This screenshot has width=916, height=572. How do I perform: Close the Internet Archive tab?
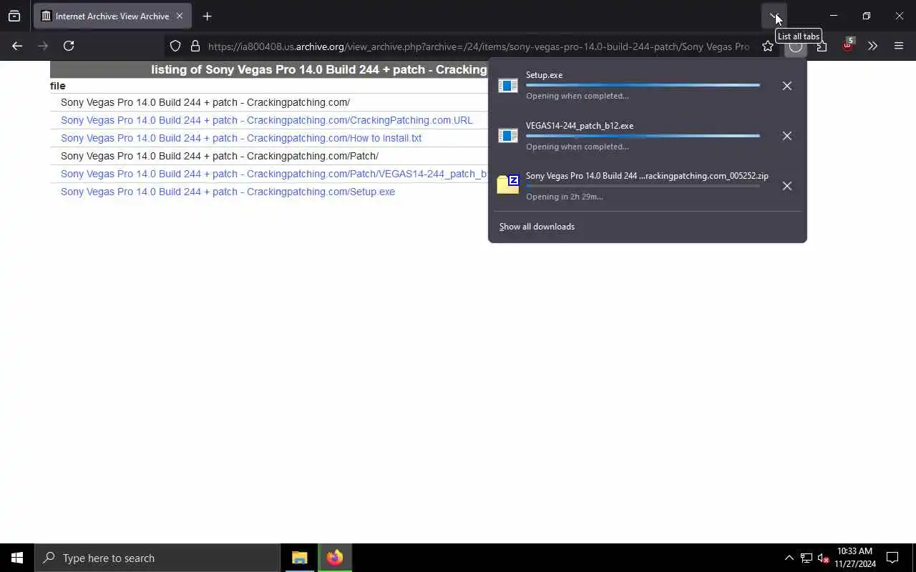(x=180, y=16)
